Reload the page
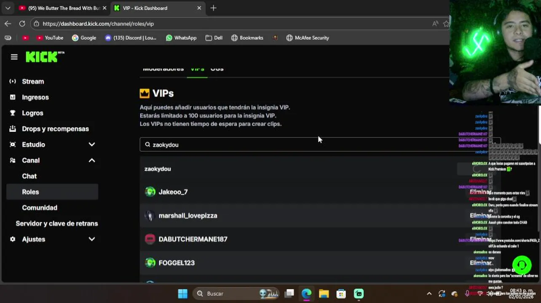Screen dimensions: 541x303 22,24
